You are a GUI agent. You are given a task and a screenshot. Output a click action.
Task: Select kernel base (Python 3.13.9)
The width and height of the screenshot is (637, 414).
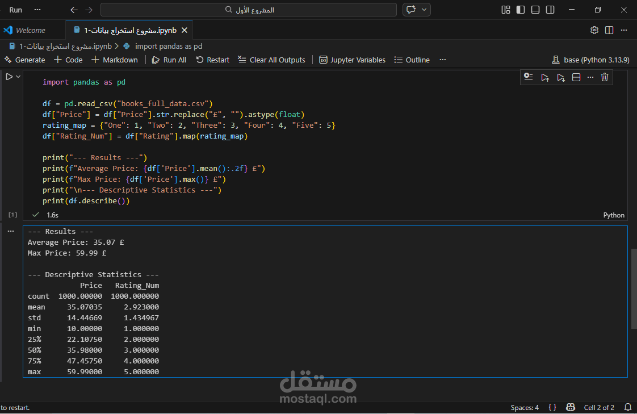pos(590,60)
